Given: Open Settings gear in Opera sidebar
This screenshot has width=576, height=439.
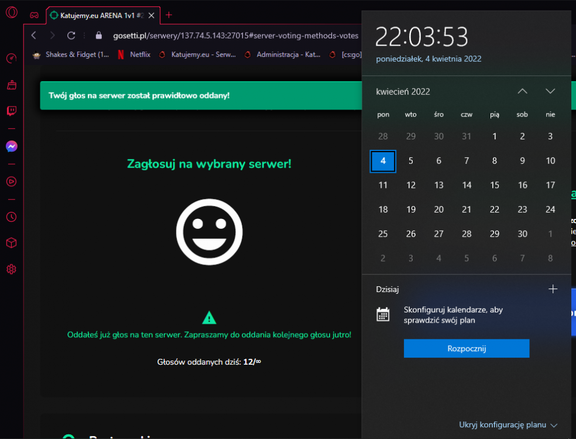Looking at the screenshot, I should pyautogui.click(x=11, y=269).
